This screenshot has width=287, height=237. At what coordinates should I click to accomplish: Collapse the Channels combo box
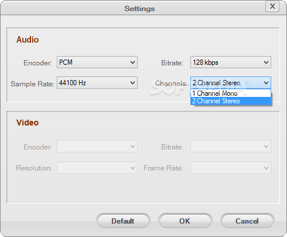tap(231, 83)
